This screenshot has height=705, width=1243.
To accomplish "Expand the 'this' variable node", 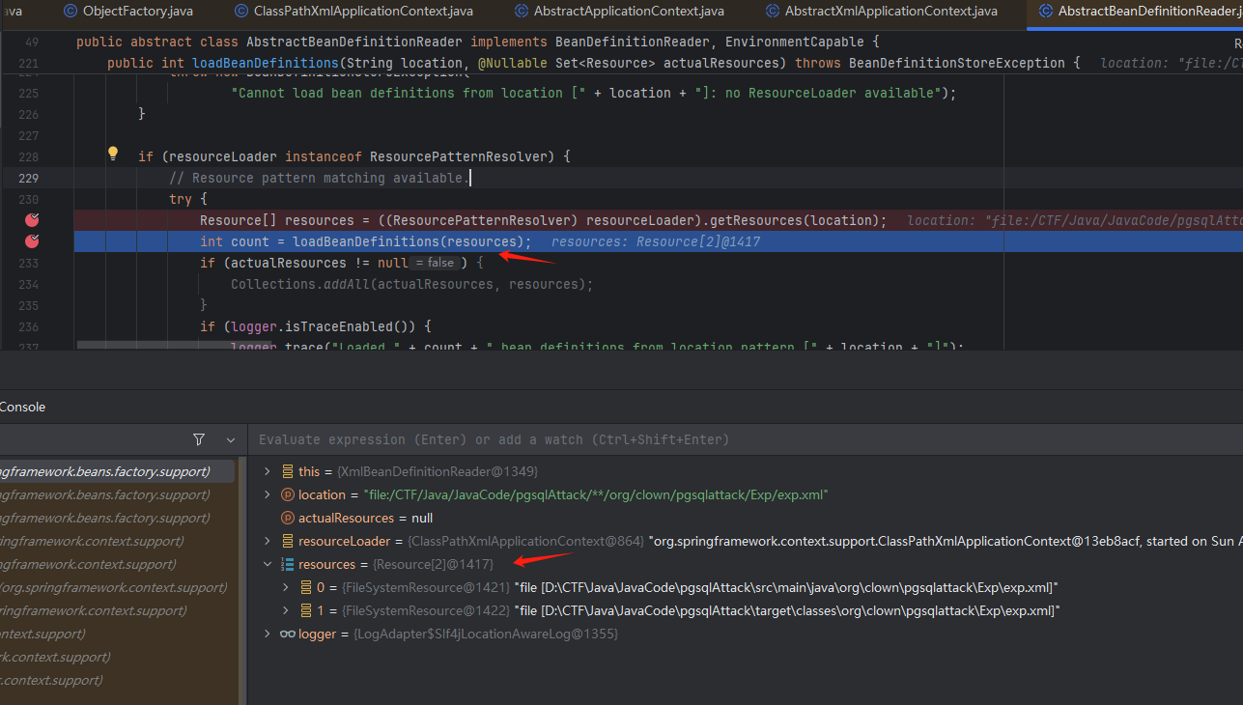I will point(268,471).
